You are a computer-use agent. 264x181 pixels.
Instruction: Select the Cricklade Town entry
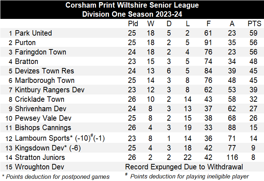[x=40, y=99]
